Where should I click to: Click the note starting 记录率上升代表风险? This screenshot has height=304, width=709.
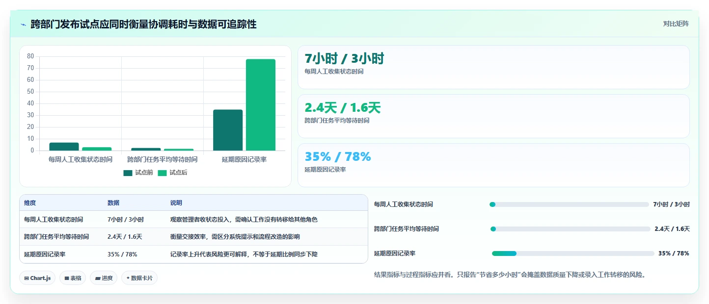tap(244, 254)
